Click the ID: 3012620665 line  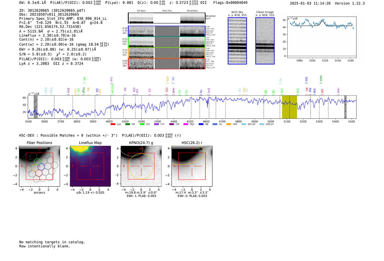(52, 10)
